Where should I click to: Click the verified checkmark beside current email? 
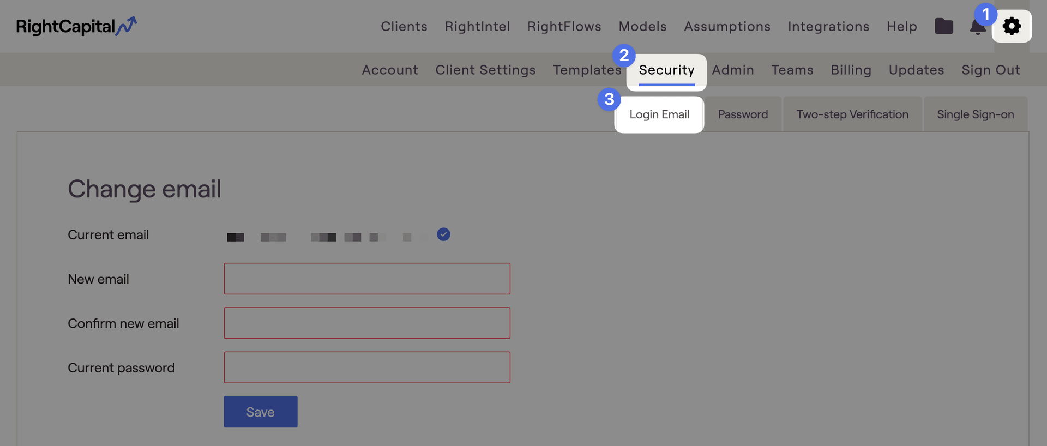coord(443,234)
